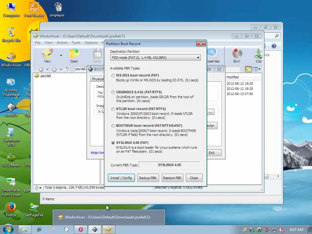Click the Open toolbar icon in WinArchiver

[74, 55]
